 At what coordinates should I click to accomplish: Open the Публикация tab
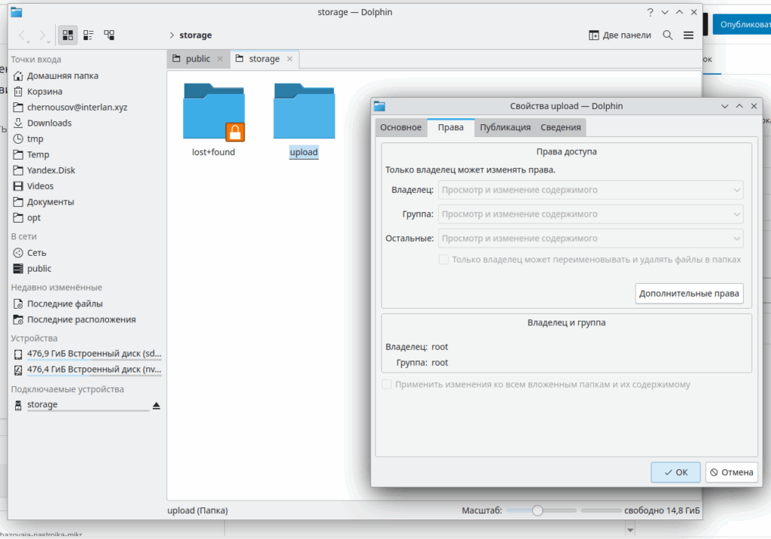pyautogui.click(x=505, y=128)
